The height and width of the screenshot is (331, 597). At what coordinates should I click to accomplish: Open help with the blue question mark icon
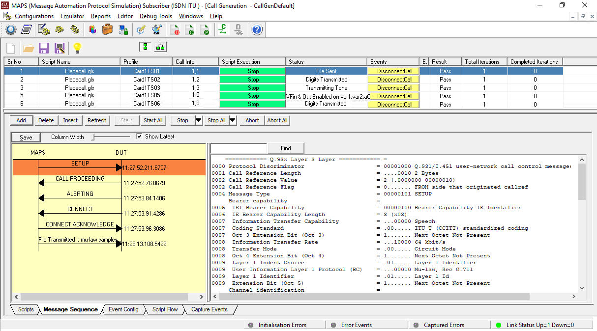(x=257, y=30)
